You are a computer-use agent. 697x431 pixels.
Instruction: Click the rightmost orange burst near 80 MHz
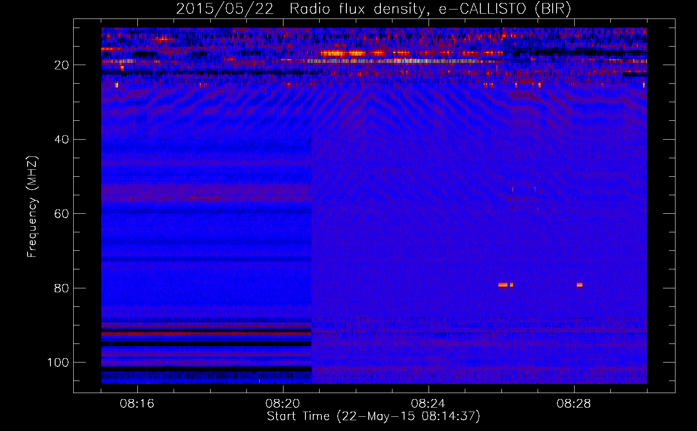pos(579,285)
